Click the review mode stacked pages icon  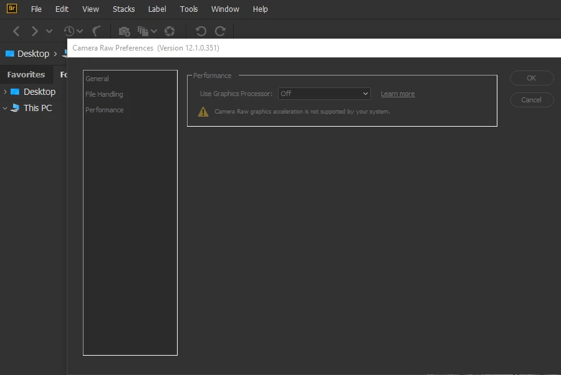(x=143, y=31)
